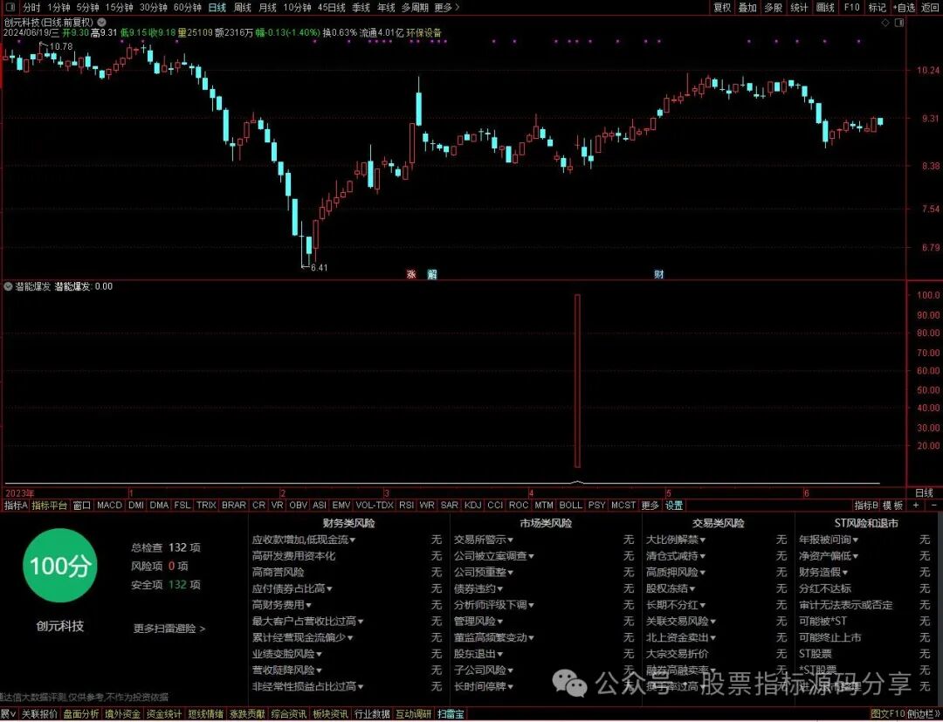
Task: Click the 复权 button
Action: [722, 8]
